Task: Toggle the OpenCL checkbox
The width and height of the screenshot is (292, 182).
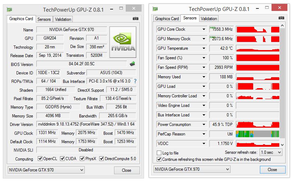Action: point(40,159)
